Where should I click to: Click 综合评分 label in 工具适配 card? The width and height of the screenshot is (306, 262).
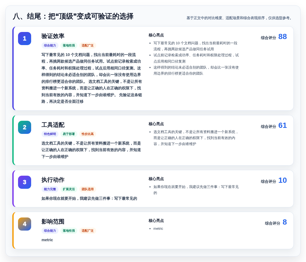point(268,126)
